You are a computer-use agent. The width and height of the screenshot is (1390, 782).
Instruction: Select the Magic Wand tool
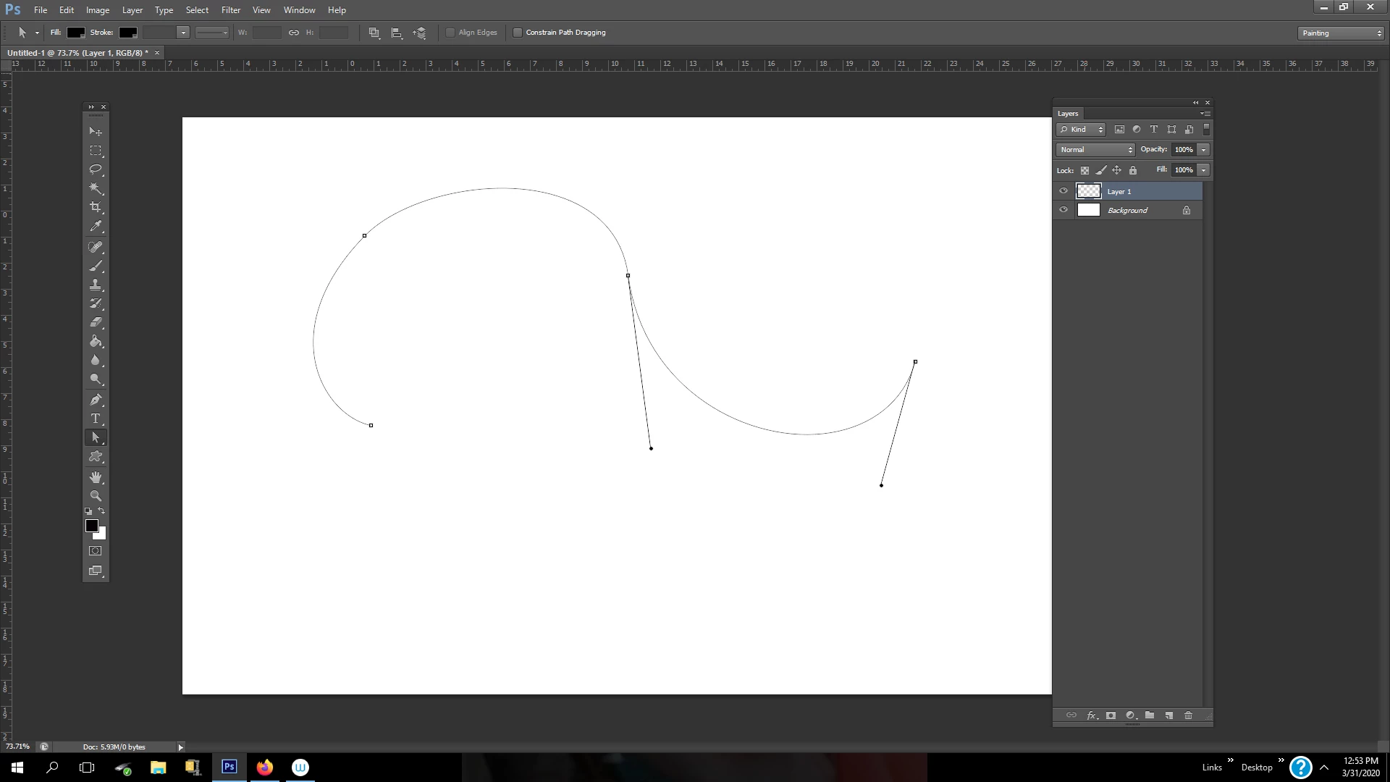[96, 188]
